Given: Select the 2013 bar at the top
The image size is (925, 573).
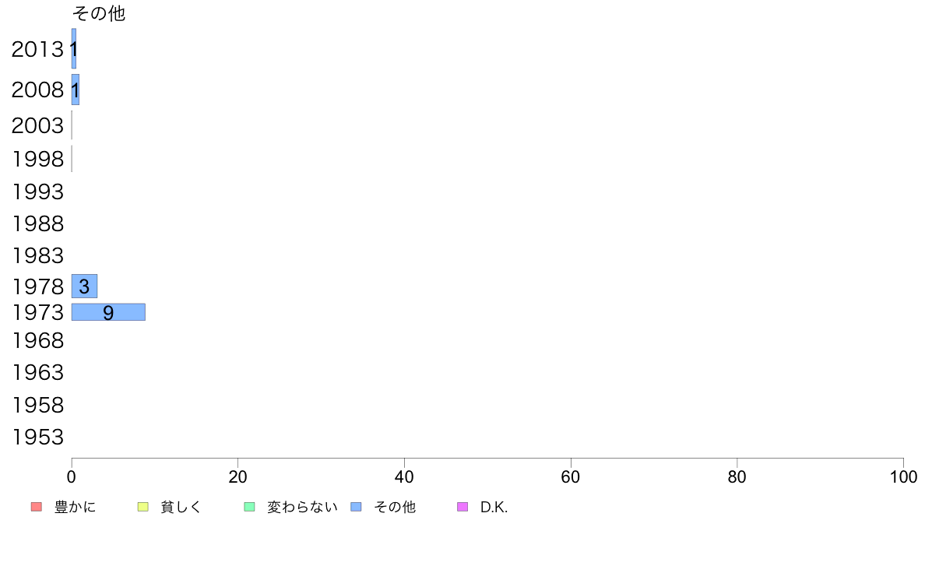Looking at the screenshot, I should 74,48.
